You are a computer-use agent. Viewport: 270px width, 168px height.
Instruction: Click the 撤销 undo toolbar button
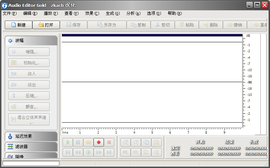click(235, 25)
